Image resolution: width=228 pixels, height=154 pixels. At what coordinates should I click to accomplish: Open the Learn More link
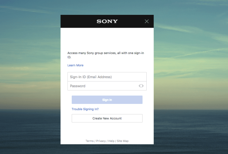point(75,65)
